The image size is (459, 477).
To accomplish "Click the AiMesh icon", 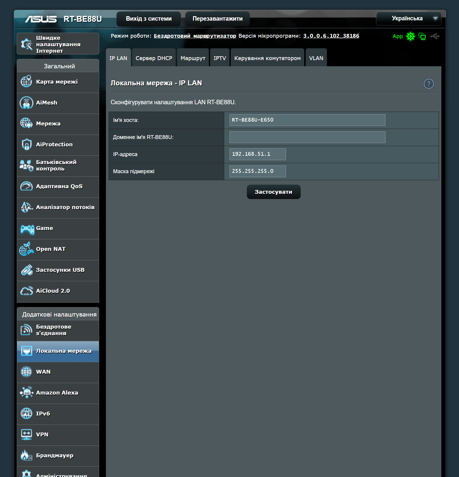I will click(x=26, y=102).
